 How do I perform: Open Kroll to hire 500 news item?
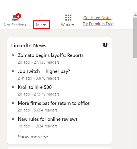point(35,87)
